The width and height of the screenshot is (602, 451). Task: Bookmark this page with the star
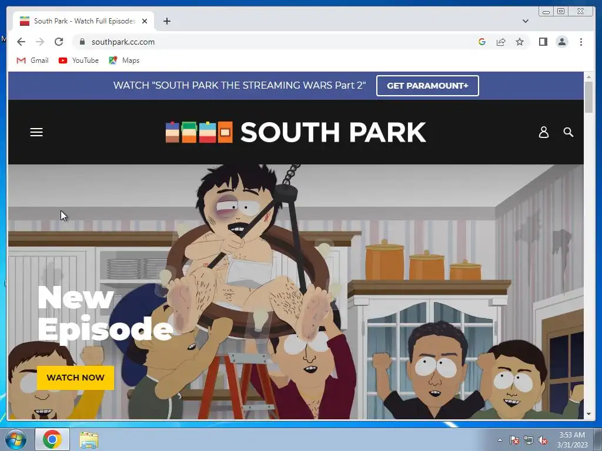(x=520, y=42)
